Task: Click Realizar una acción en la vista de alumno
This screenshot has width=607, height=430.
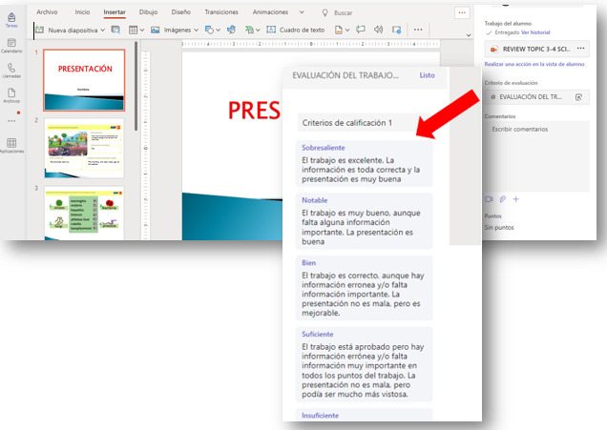Action: 533,64
